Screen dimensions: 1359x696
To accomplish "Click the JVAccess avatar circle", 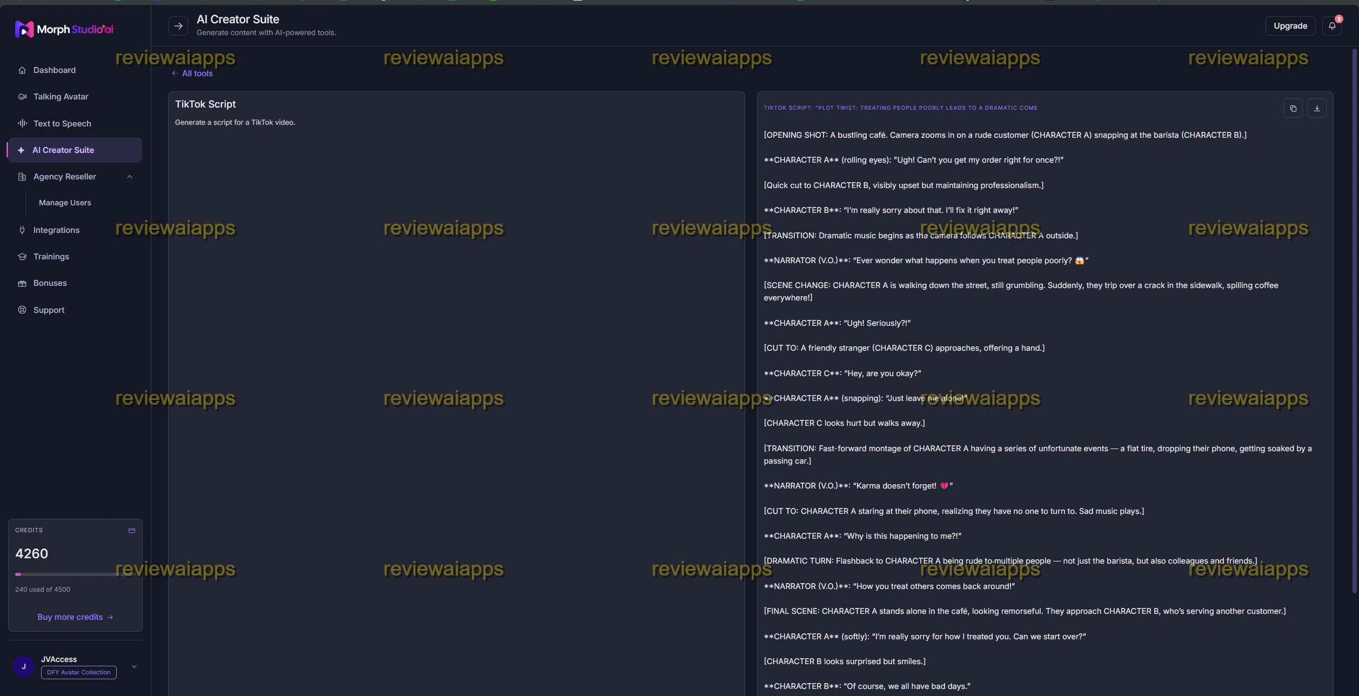I will (x=24, y=666).
